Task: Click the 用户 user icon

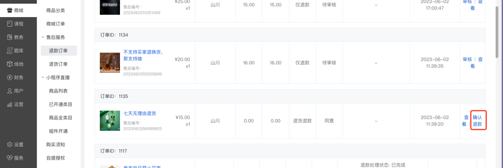Action: 10,91
